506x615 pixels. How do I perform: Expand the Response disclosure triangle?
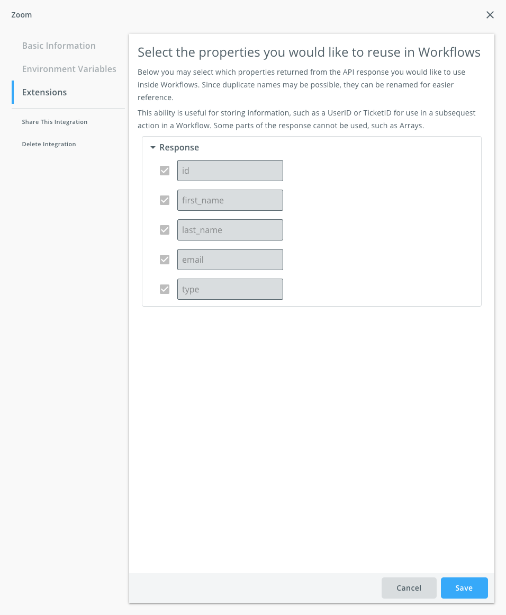coord(153,147)
